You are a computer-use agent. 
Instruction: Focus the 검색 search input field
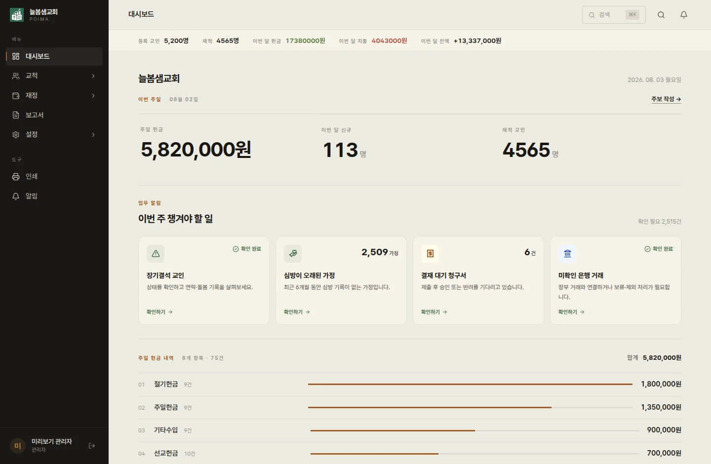point(614,15)
